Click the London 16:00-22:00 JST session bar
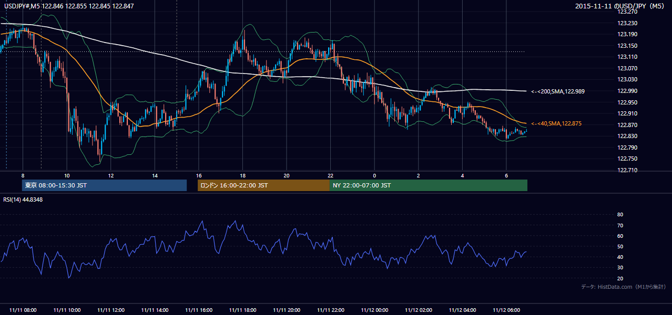The height and width of the screenshot is (315, 672). pos(263,185)
